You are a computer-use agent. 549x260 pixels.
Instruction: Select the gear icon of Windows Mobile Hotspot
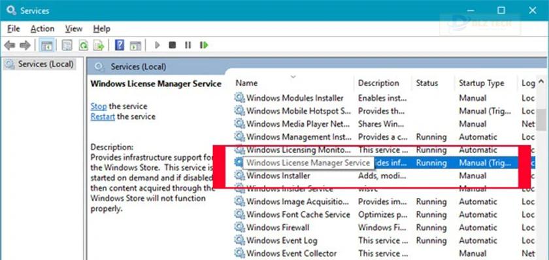pyautogui.click(x=239, y=111)
